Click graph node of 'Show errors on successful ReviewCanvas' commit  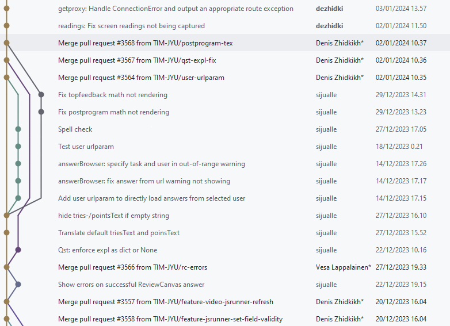[x=18, y=285]
